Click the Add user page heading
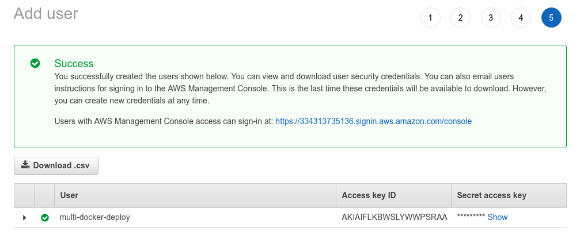 point(46,14)
